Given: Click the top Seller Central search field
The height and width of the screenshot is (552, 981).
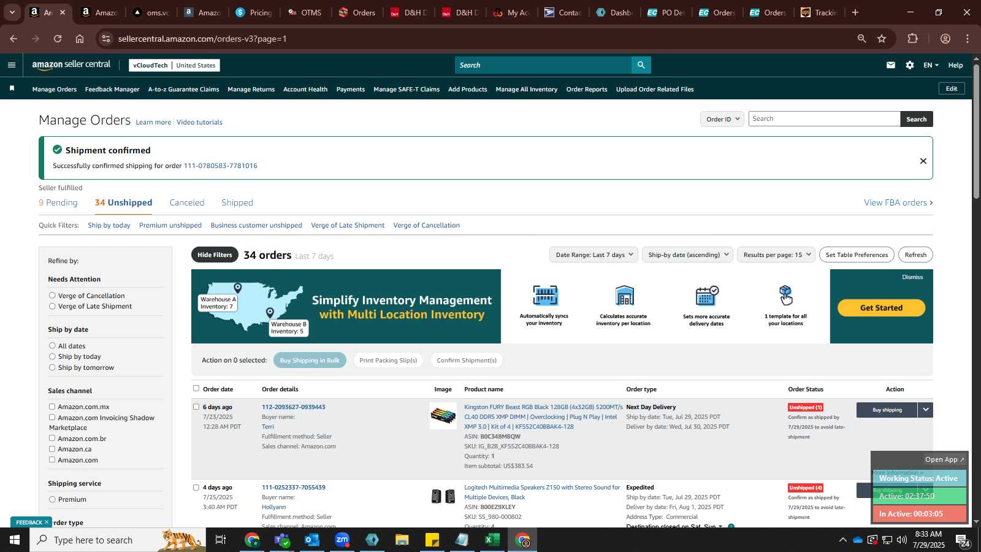Looking at the screenshot, I should [x=543, y=65].
